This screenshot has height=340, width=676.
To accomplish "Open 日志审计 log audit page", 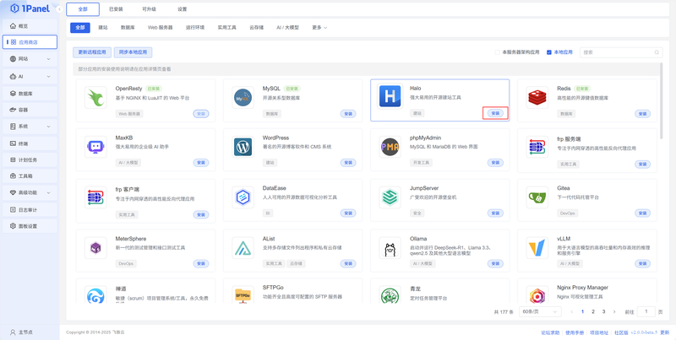I will coord(30,209).
